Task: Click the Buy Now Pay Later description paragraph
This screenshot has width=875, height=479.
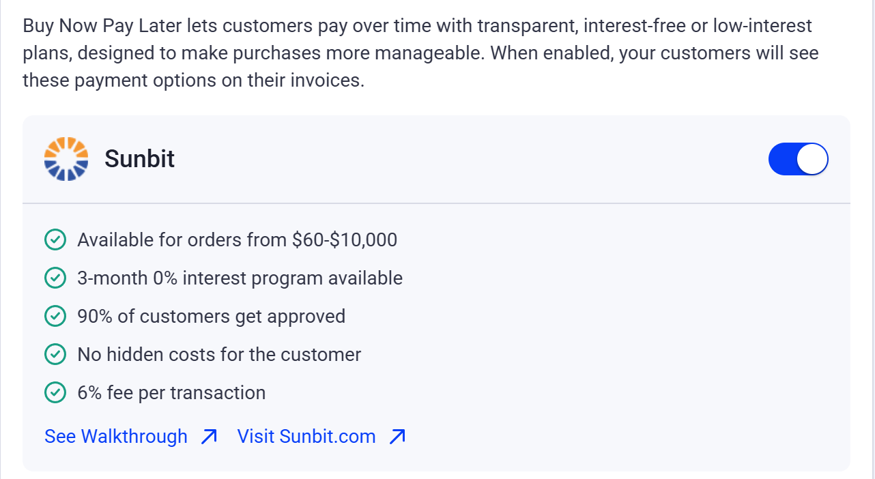Action: pyautogui.click(x=420, y=53)
